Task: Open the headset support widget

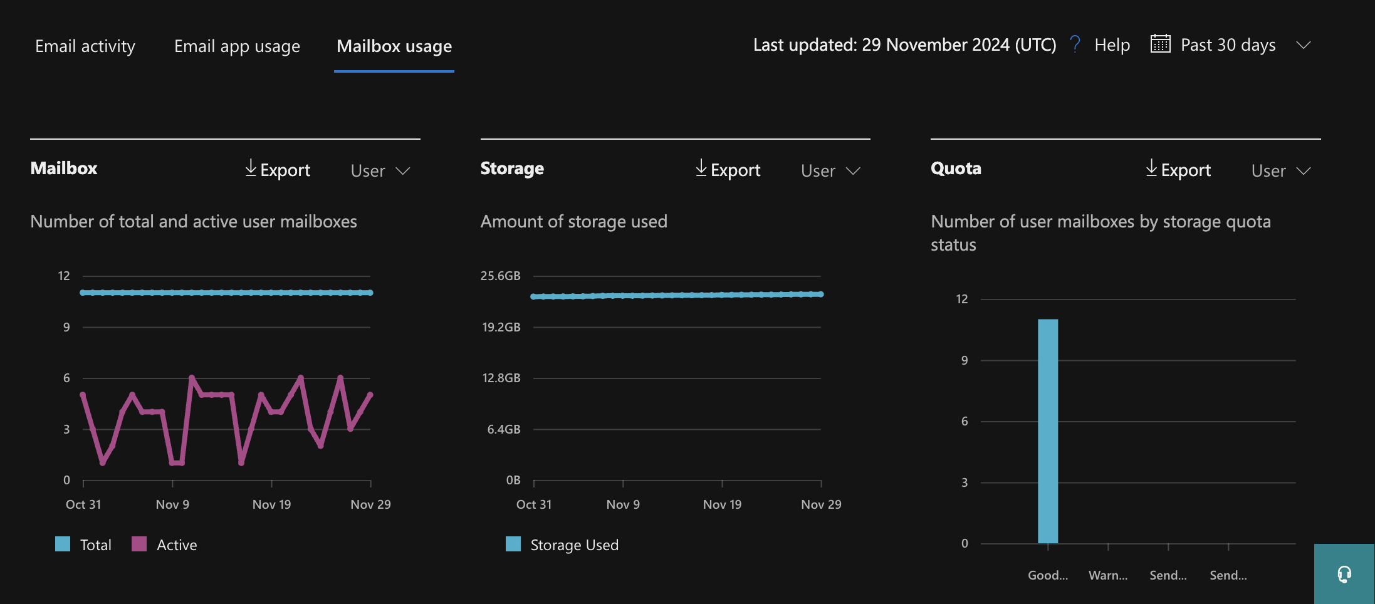Action: (1344, 574)
